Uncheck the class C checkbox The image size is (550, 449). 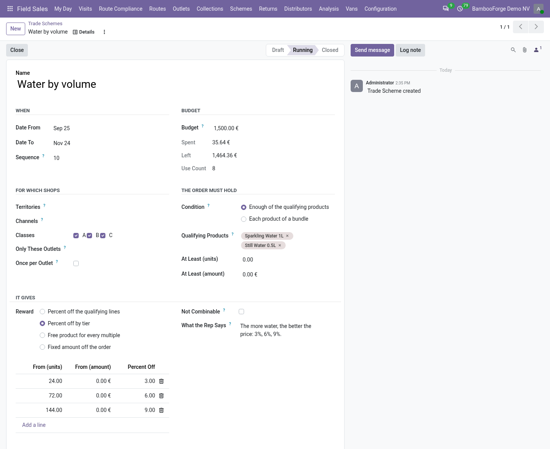[103, 236]
